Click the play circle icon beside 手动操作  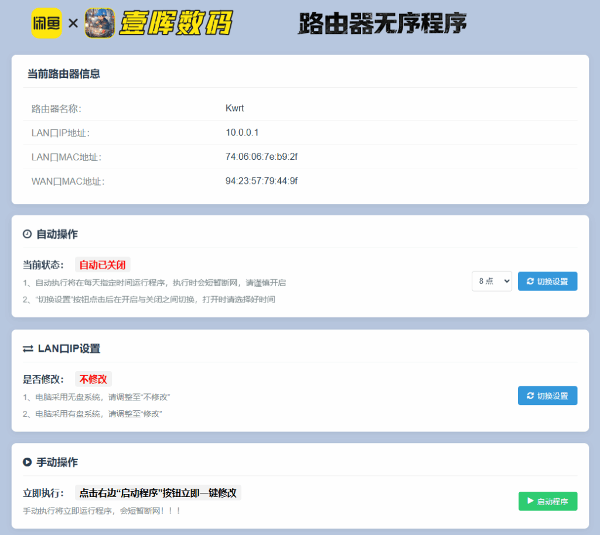click(x=27, y=462)
